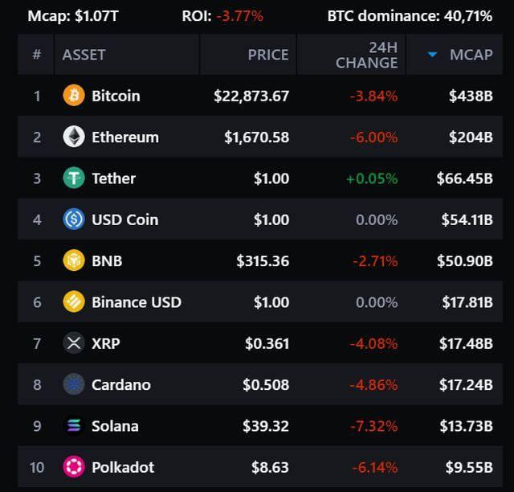The width and height of the screenshot is (514, 492).
Task: Click the XRP logo icon
Action: (x=74, y=343)
